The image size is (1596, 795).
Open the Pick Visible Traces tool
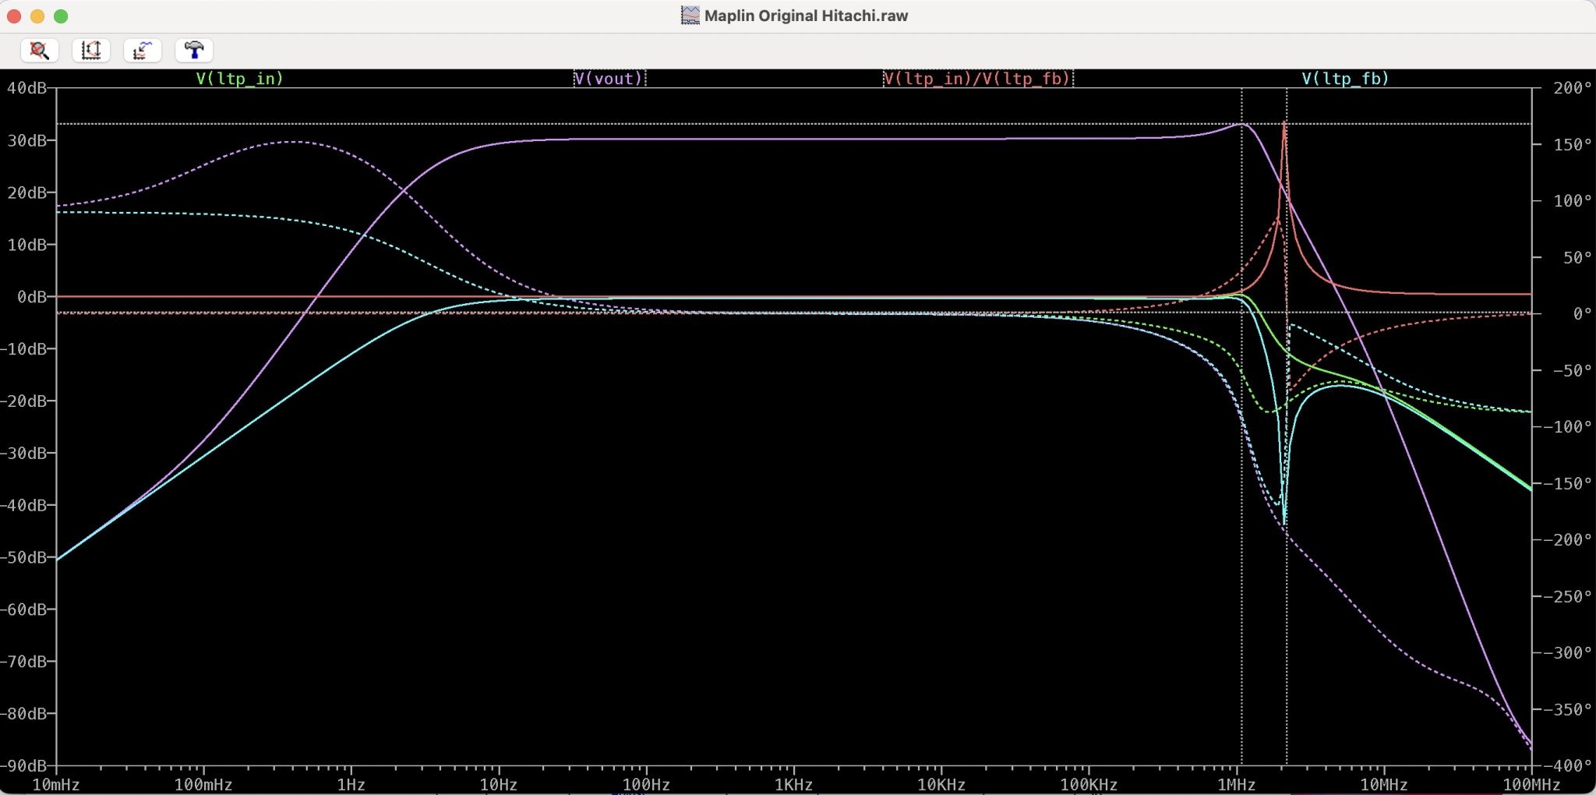point(143,51)
